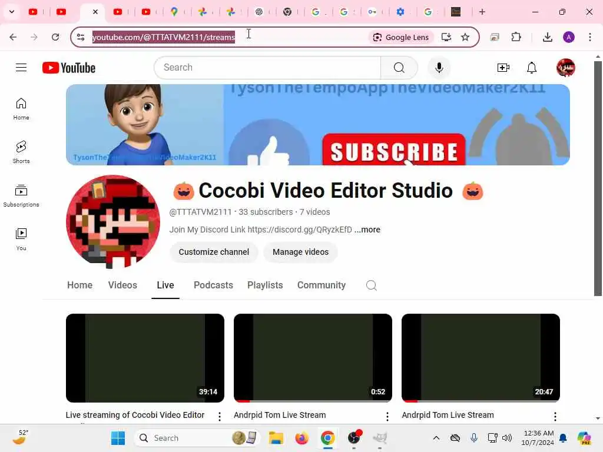
Task: Open options menu for Cocobi live stream video
Action: pyautogui.click(x=220, y=416)
